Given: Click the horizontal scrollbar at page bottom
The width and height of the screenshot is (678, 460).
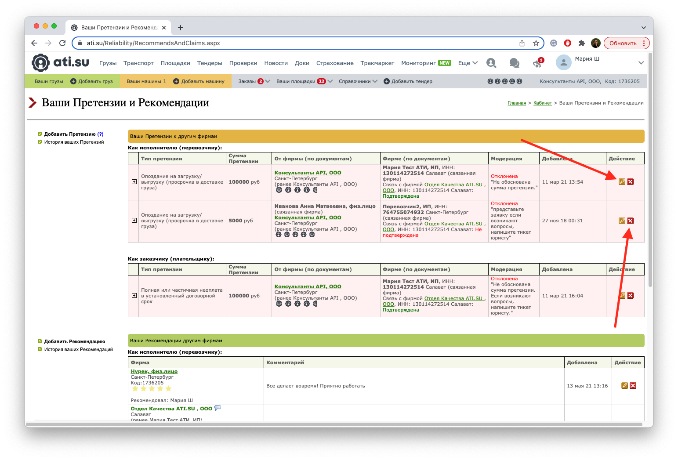Looking at the screenshot, I should pos(334,424).
